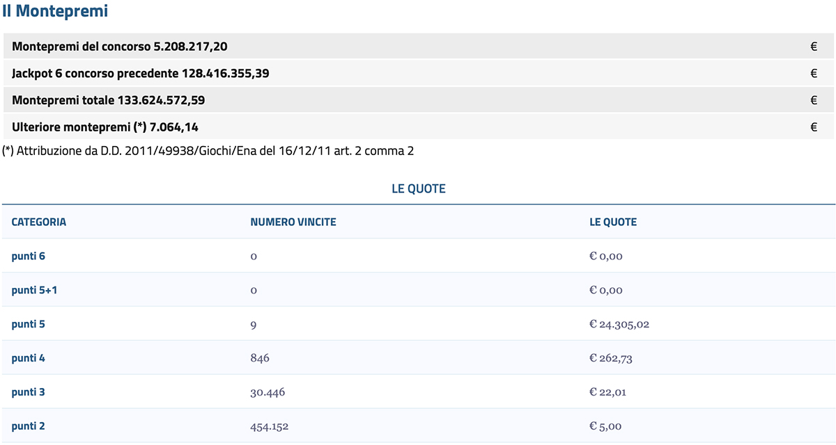The image size is (836, 445).
Task: Click the CATEGORIA column header
Action: point(39,222)
